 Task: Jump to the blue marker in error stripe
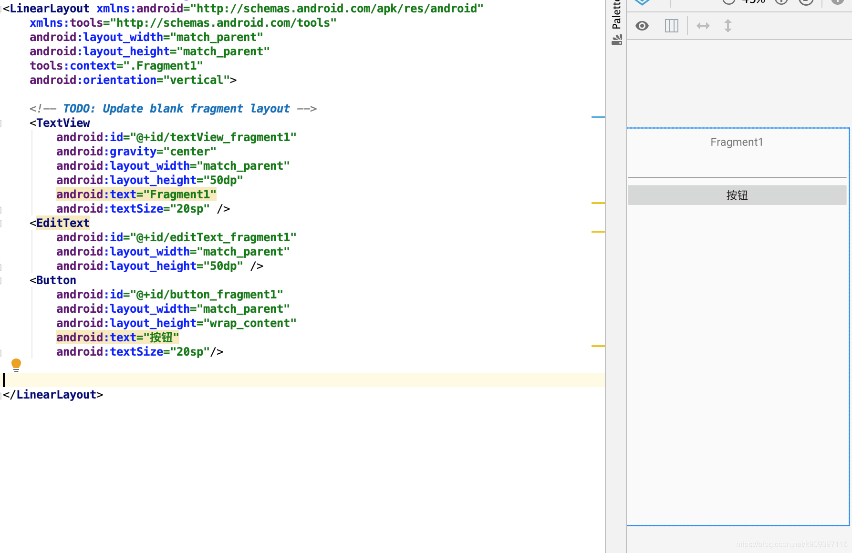598,117
